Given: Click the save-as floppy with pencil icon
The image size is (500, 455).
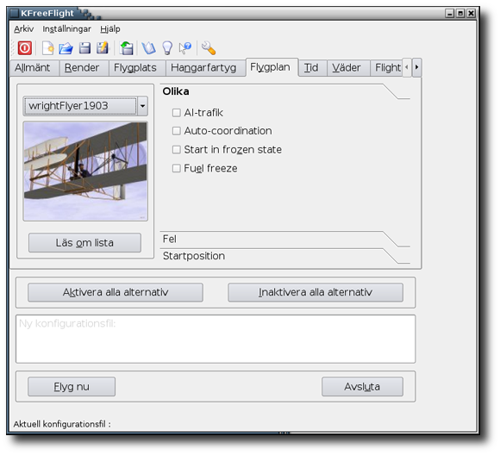Looking at the screenshot, I should (103, 48).
